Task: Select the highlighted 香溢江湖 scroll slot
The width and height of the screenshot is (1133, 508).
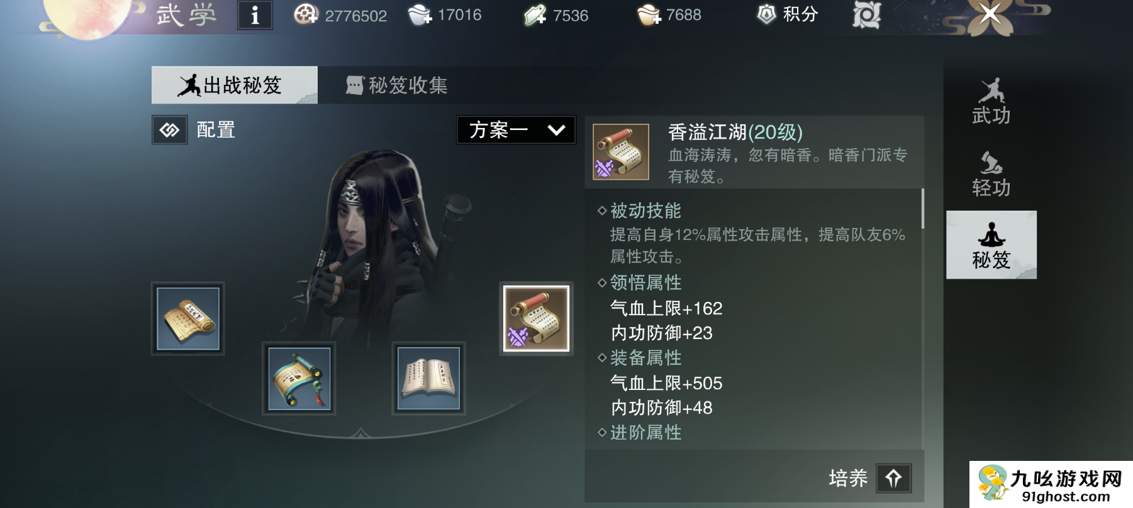Action: tap(537, 318)
